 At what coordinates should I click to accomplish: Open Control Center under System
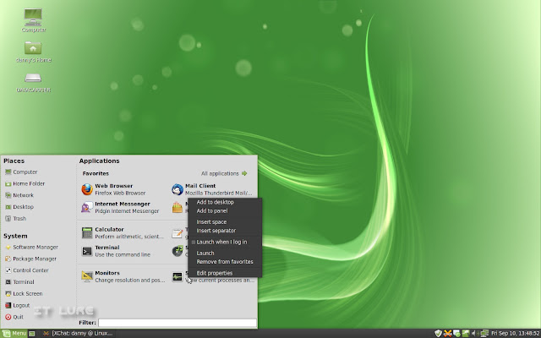pyautogui.click(x=27, y=270)
